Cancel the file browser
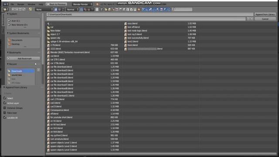This screenshot has width=279, height=157. (265, 19)
